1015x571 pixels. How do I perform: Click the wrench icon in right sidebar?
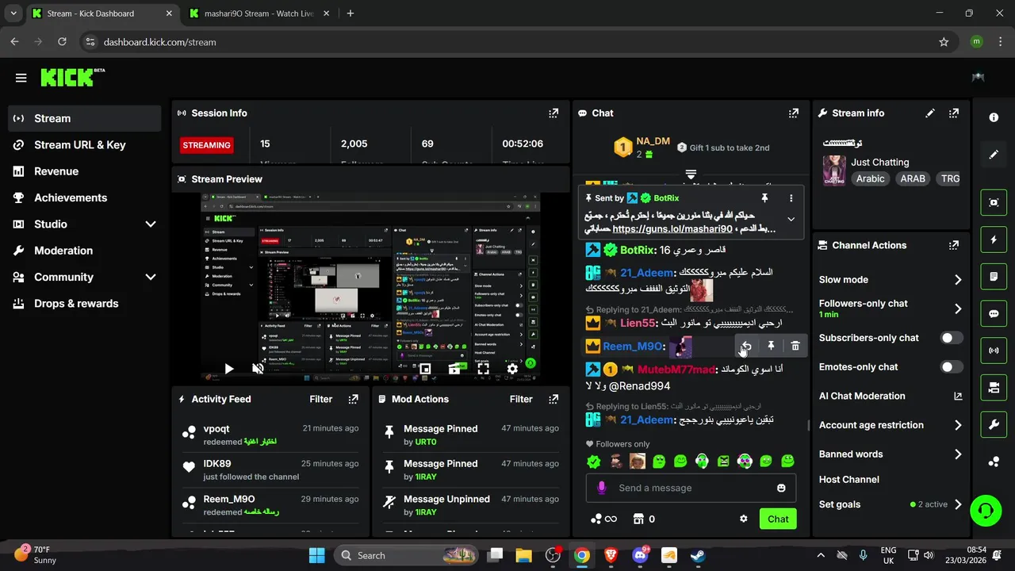994,425
